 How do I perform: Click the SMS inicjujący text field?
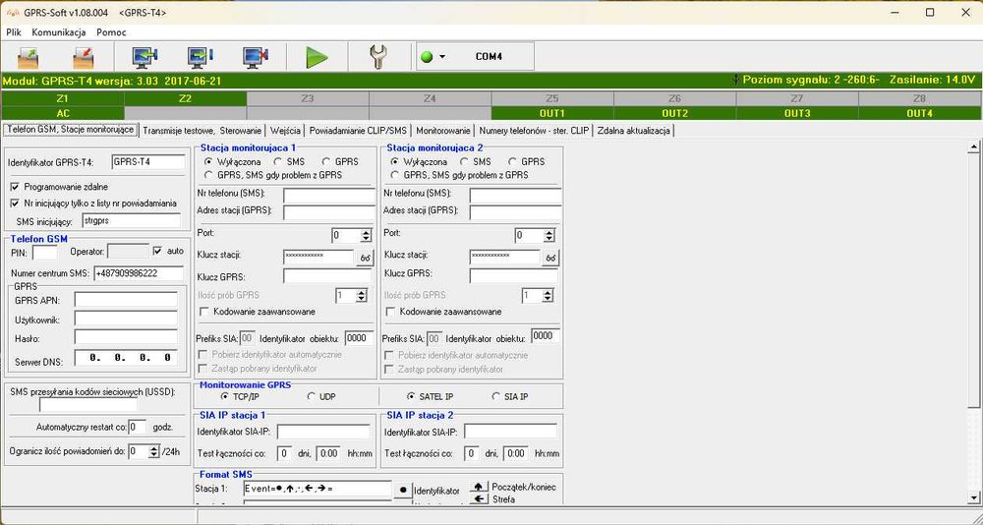pos(131,221)
